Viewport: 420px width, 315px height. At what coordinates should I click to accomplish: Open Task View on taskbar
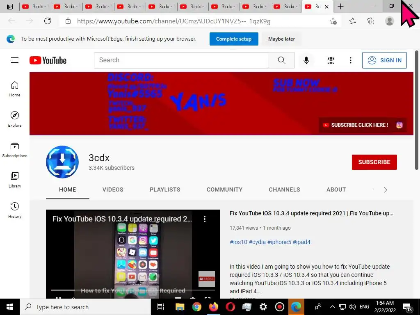click(161, 307)
